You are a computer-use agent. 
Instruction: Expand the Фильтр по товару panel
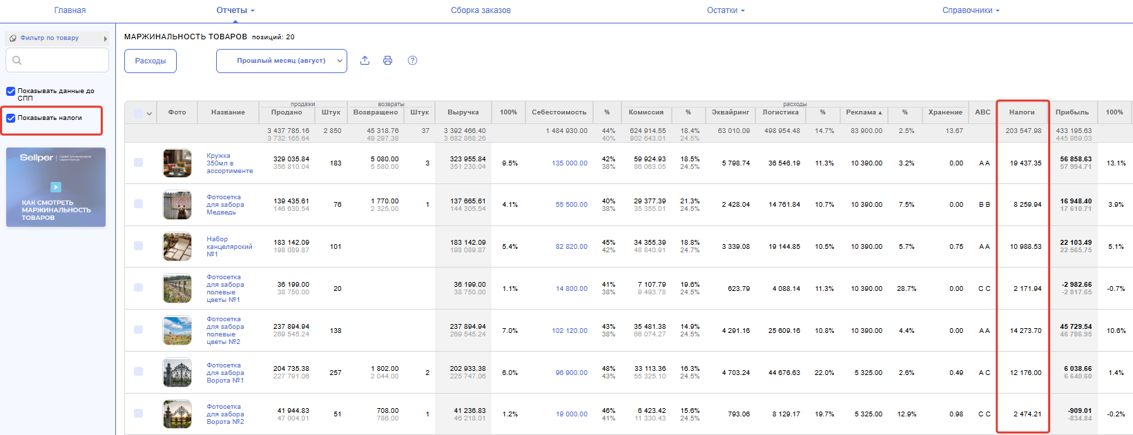(x=105, y=39)
